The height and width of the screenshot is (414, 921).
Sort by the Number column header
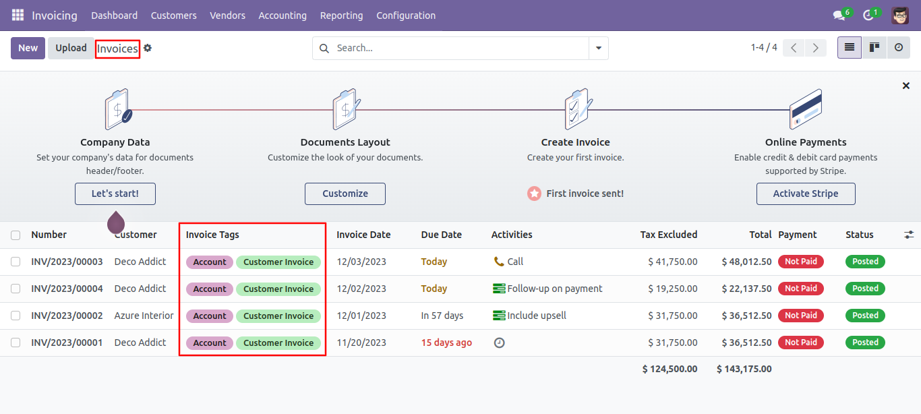[x=49, y=235]
